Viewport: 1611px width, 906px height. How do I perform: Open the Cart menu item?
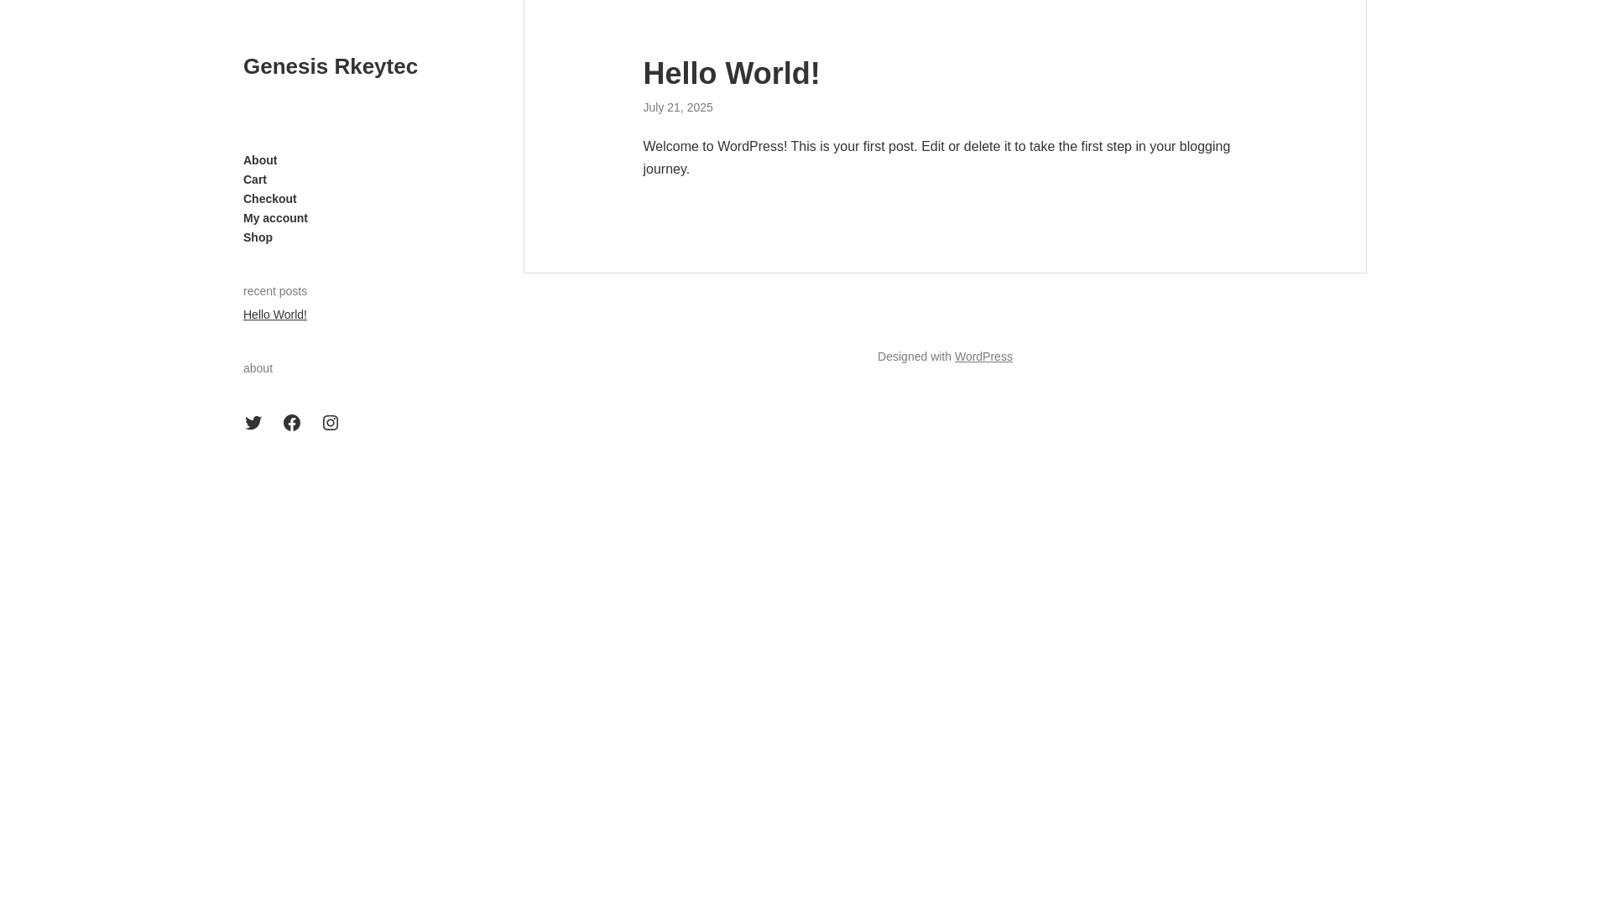pyautogui.click(x=255, y=180)
